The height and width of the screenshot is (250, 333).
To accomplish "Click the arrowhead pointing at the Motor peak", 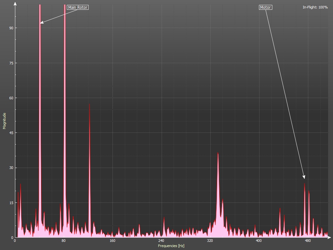I will [304, 177].
